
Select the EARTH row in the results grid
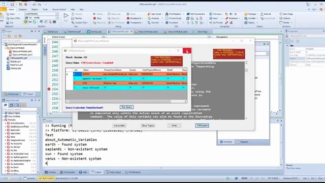click(x=126, y=74)
